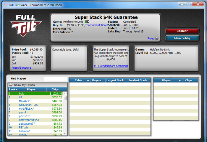The width and height of the screenshot is (207, 142).
Task: Toggle Show My Entries
Action: pyautogui.click(x=11, y=85)
